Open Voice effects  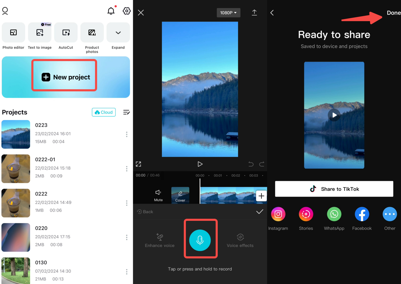tap(240, 240)
